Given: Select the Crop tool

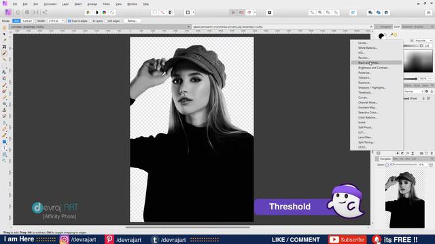Looking at the screenshot, I should (4, 47).
